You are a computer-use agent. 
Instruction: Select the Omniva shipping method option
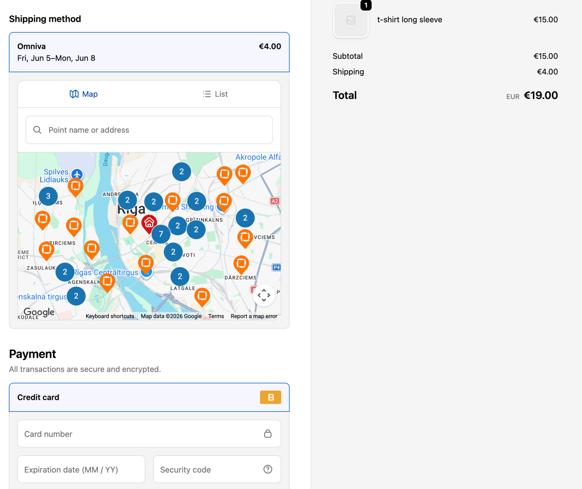pos(149,52)
